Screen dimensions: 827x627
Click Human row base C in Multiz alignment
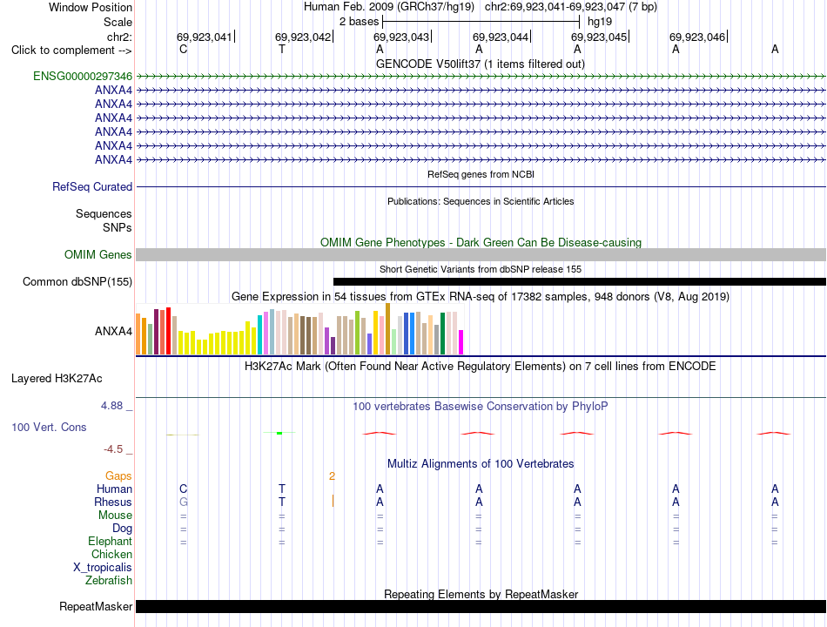pyautogui.click(x=184, y=489)
